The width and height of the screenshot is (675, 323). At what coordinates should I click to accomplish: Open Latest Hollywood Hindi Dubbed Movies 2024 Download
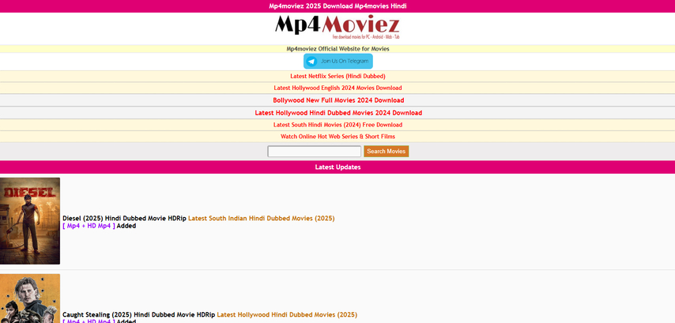point(338,113)
